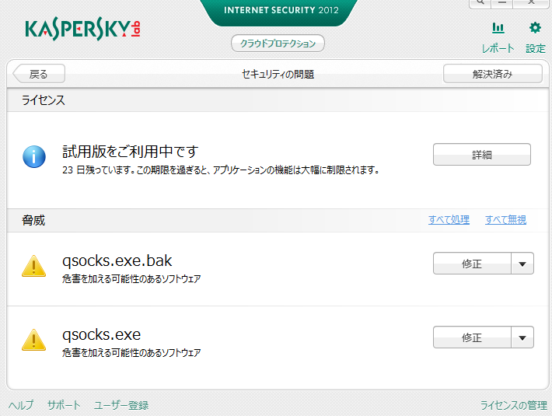Open ライセンスの管理 link
The image size is (552, 416).
pos(514,405)
